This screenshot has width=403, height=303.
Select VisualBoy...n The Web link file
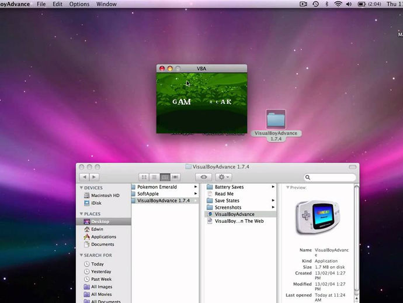pos(240,221)
